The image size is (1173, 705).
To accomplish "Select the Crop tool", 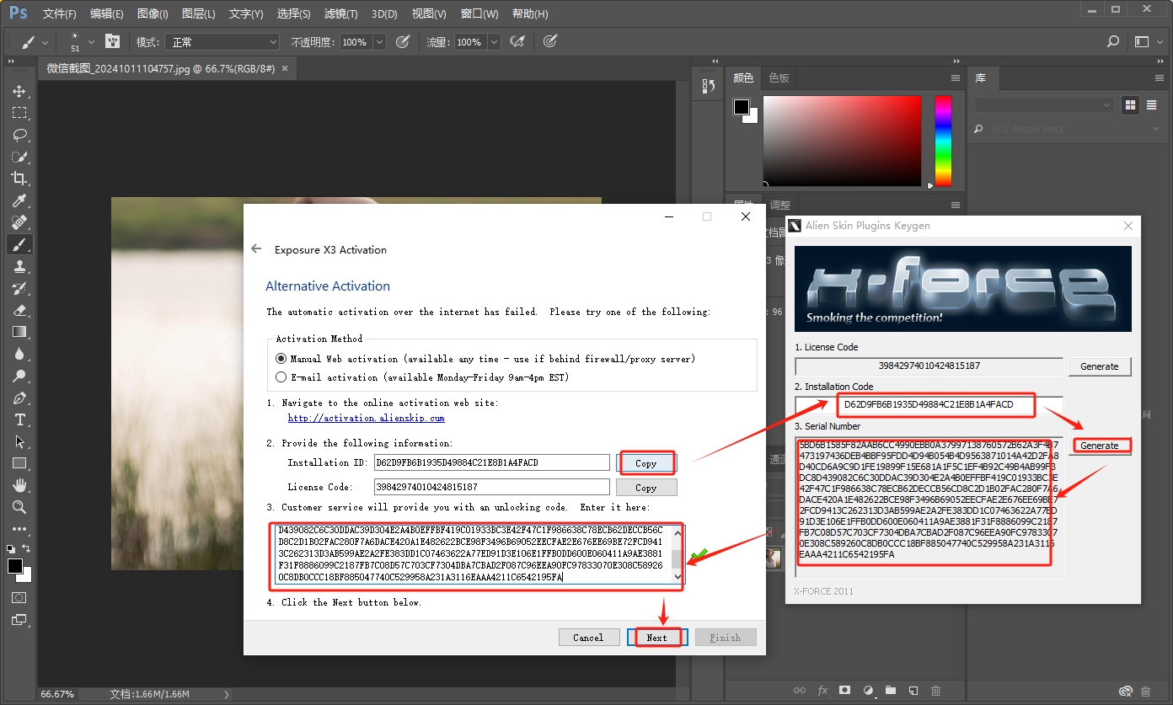I will tap(19, 179).
